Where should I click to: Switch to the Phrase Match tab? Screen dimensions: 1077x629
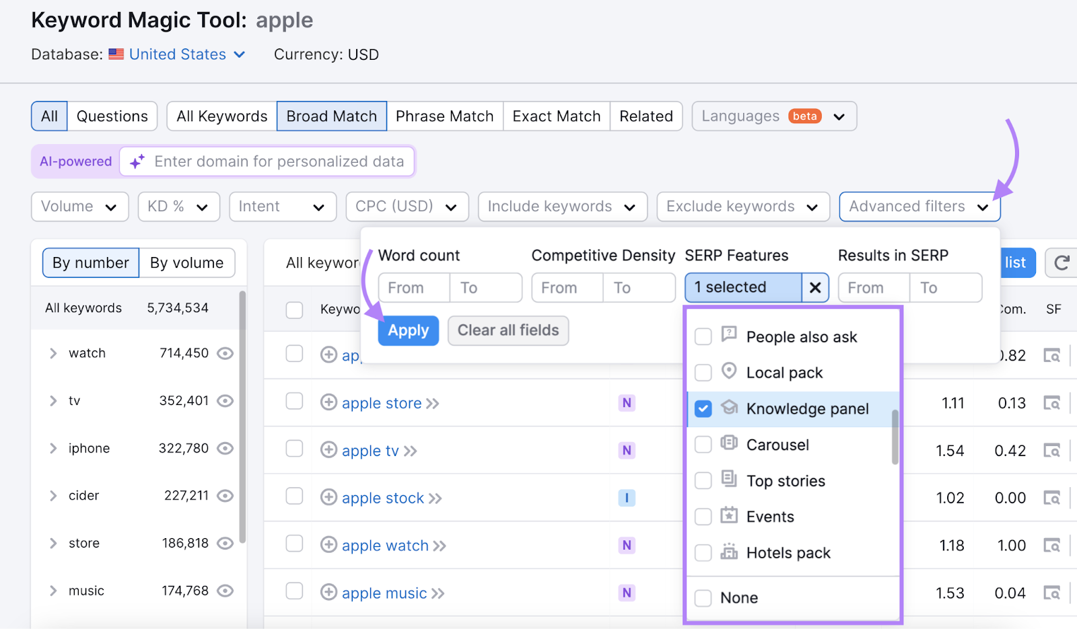pos(444,116)
